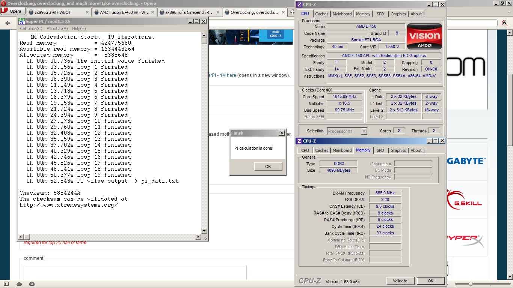
Task: Click the AMD Vision logo in CPU-Z
Action: pos(424,37)
